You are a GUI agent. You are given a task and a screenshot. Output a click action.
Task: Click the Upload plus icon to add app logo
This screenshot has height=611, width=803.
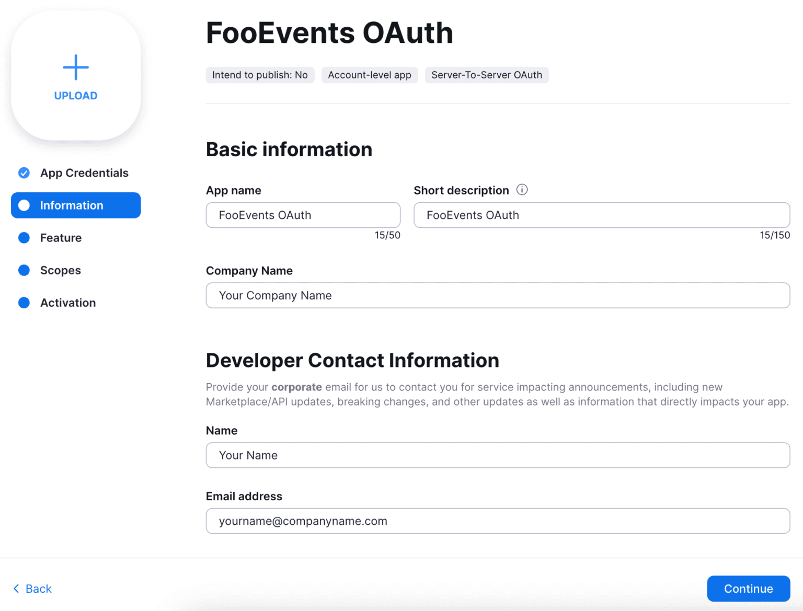(75, 67)
